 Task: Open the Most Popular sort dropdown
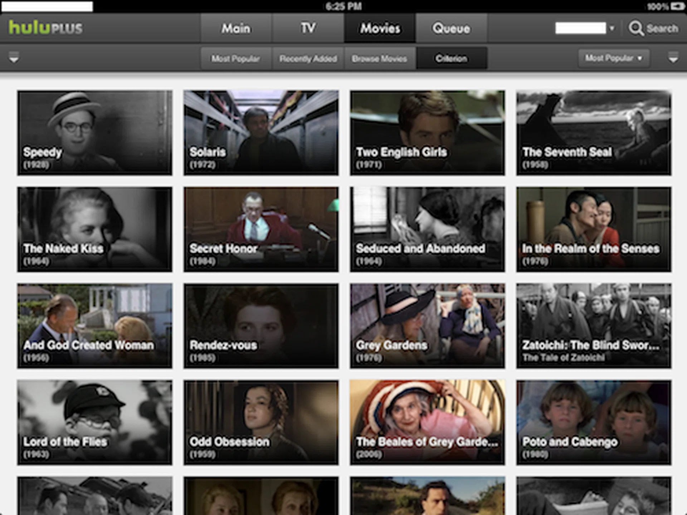pos(613,58)
